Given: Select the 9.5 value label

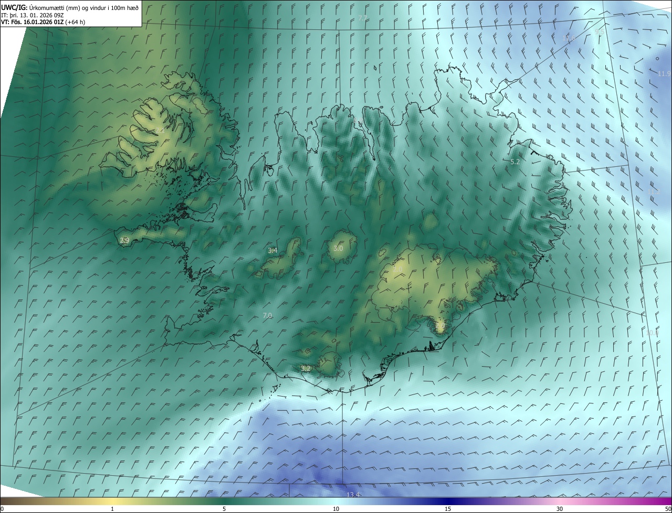Looking at the screenshot, I should click(599, 32).
